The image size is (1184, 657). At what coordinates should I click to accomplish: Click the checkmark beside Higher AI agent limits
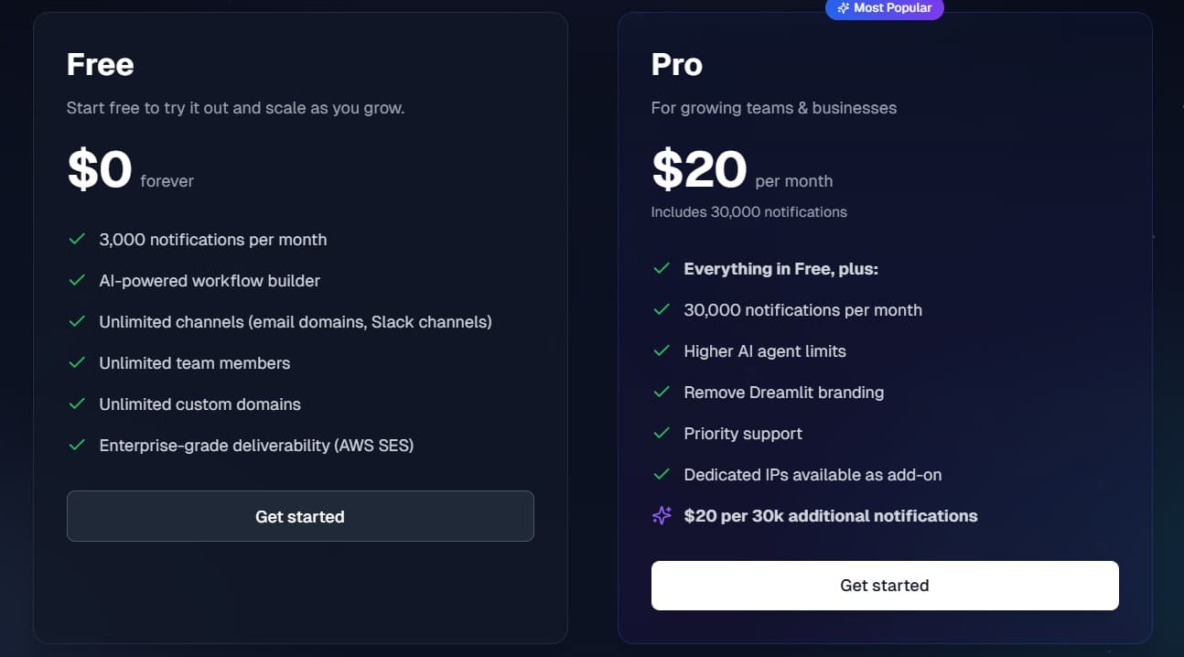click(x=662, y=350)
